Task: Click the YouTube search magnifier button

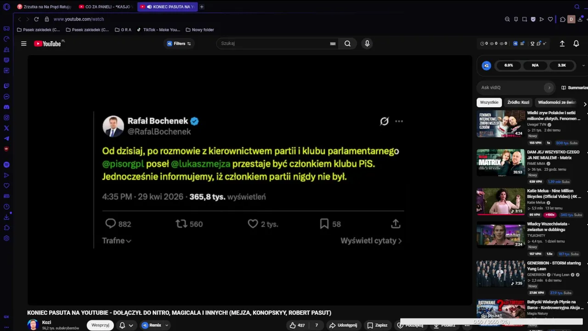Action: coord(348,44)
